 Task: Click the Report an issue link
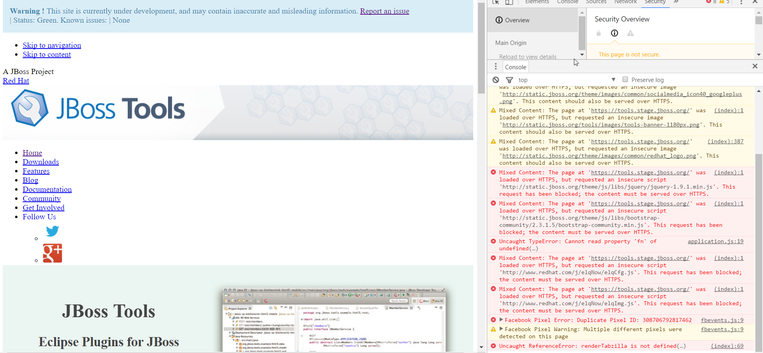[384, 11]
